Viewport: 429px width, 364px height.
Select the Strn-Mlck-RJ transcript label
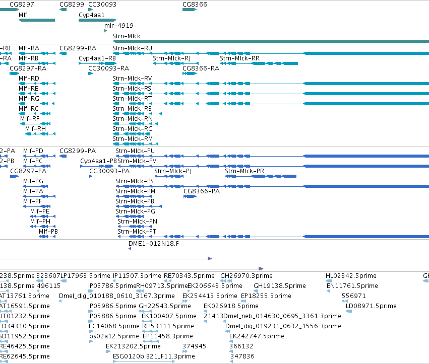171,58
